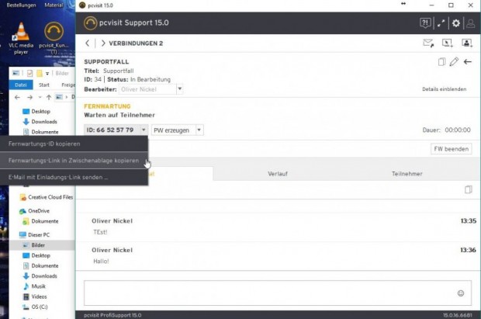Open the ID 66 52 57 79 dropdown arrow
This screenshot has width=481, height=319.
click(143, 130)
